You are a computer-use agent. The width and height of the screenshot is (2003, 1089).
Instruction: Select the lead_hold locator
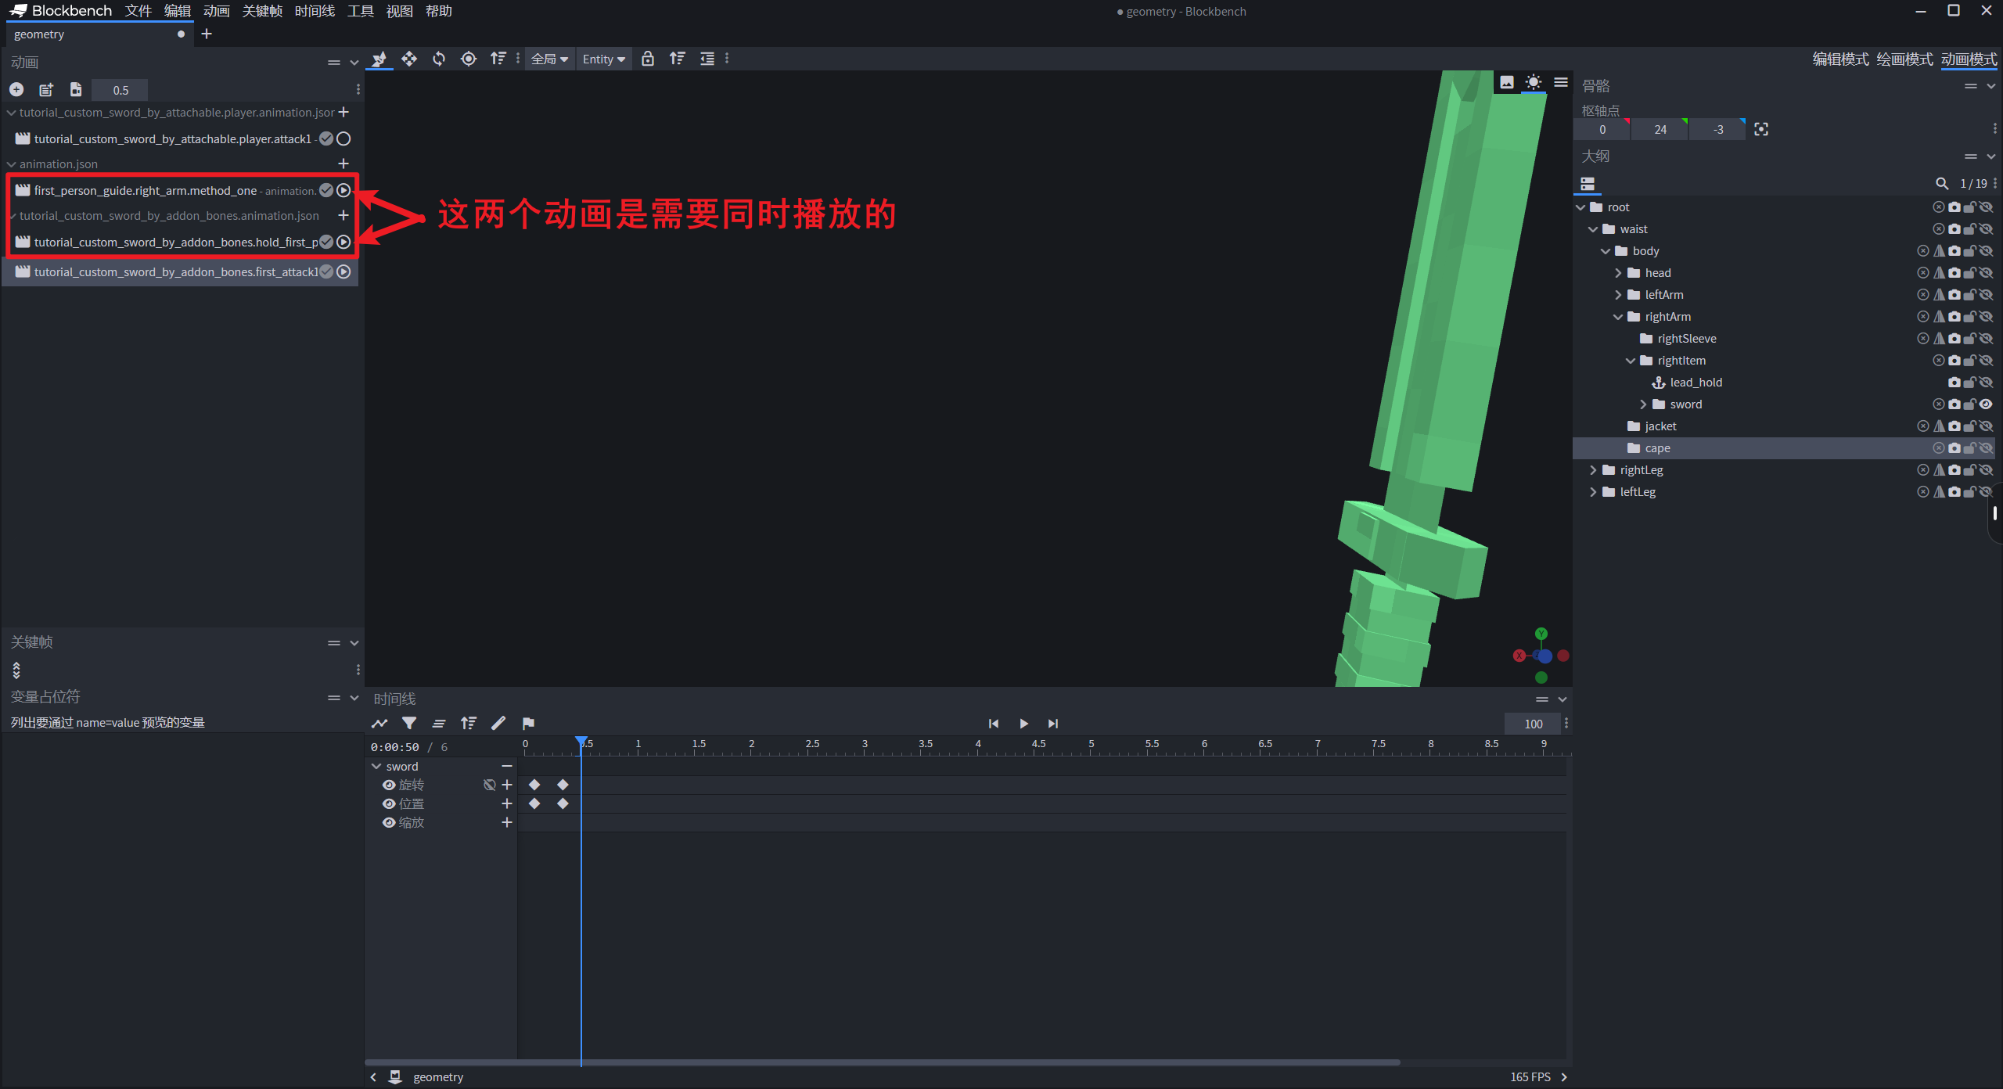(1696, 383)
